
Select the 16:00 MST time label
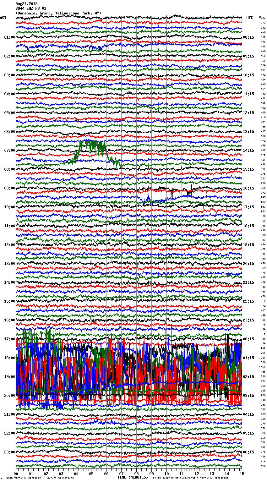pyautogui.click(x=10, y=320)
